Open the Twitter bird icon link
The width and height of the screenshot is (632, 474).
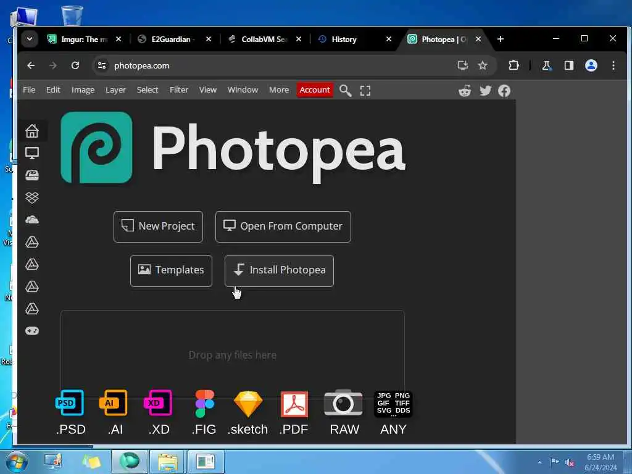tap(485, 91)
